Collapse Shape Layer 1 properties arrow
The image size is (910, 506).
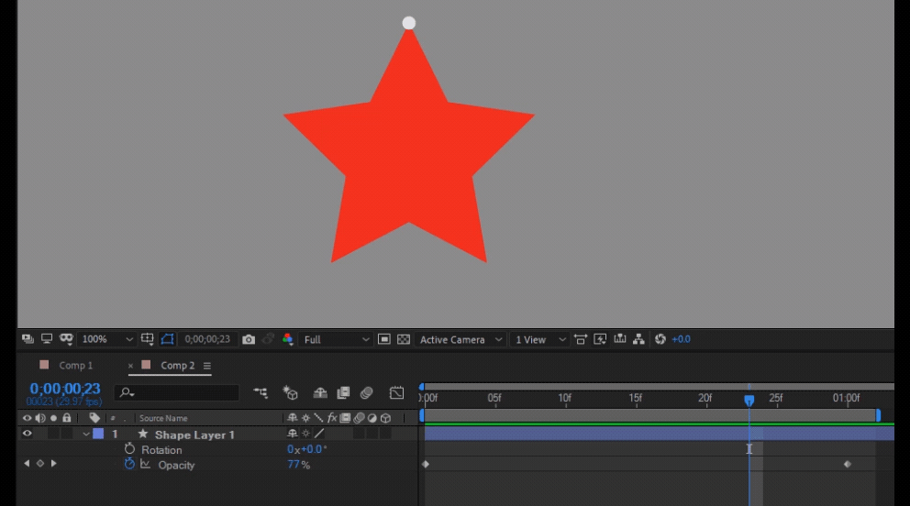[x=86, y=434]
